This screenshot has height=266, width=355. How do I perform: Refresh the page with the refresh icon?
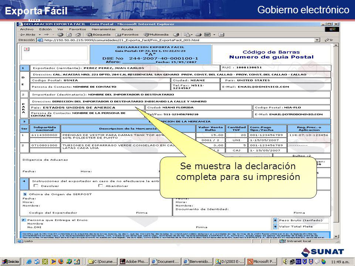69,35
